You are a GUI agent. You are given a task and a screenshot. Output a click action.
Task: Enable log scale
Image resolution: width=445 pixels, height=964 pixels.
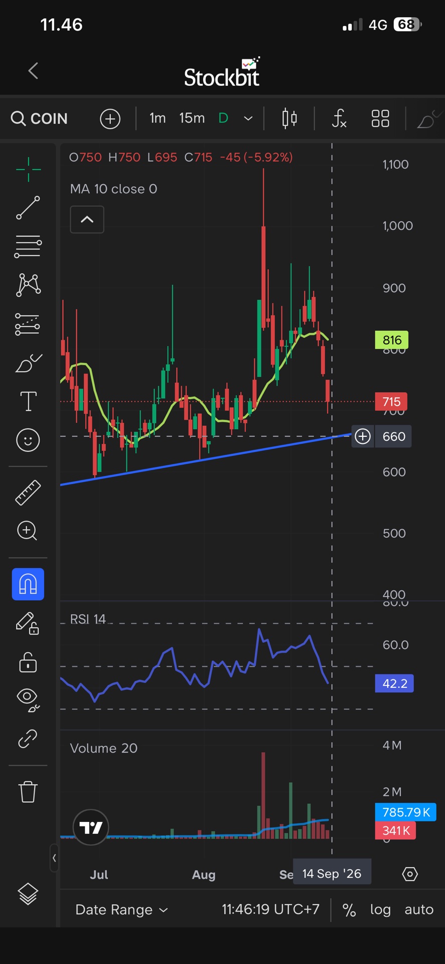pyautogui.click(x=380, y=910)
